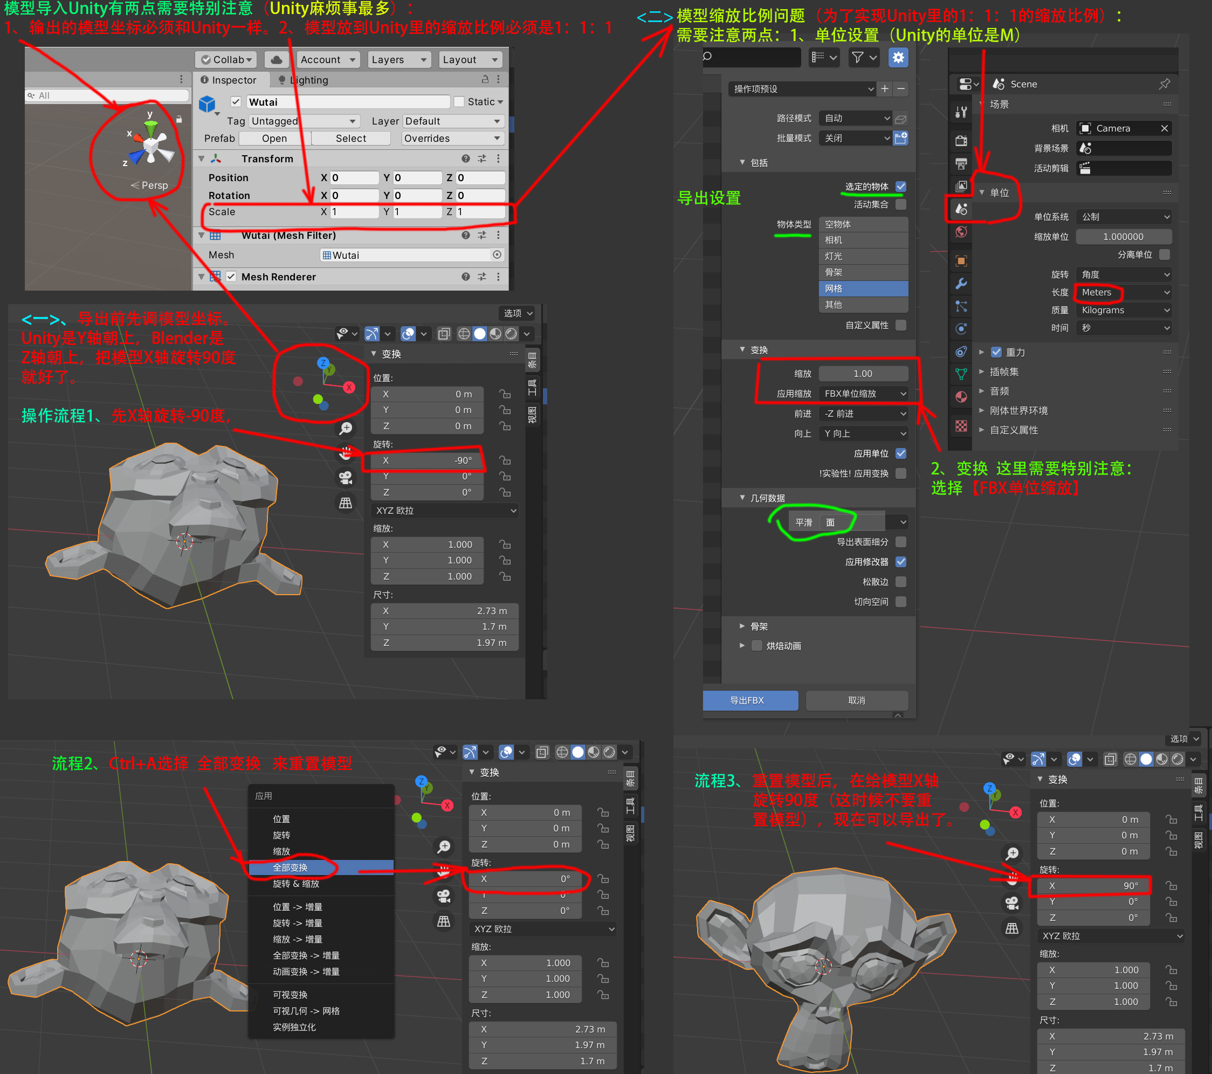
Task: Open the 前进 axis dropdown showing -Z 前进
Action: [863, 414]
